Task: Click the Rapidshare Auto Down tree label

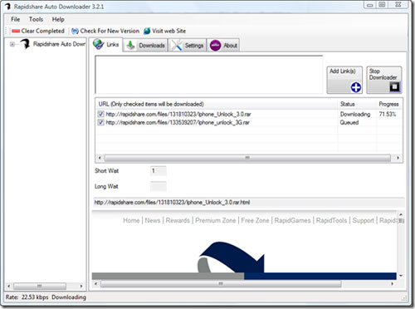Action: [x=59, y=44]
